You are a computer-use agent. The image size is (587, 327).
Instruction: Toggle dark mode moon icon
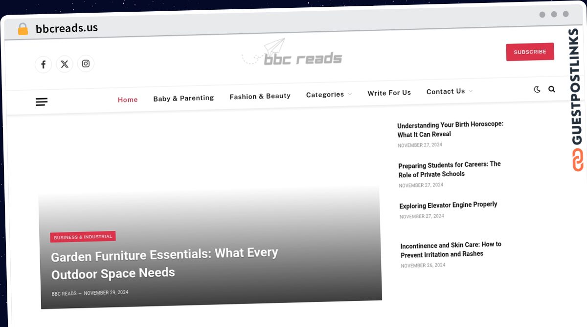[x=537, y=89]
